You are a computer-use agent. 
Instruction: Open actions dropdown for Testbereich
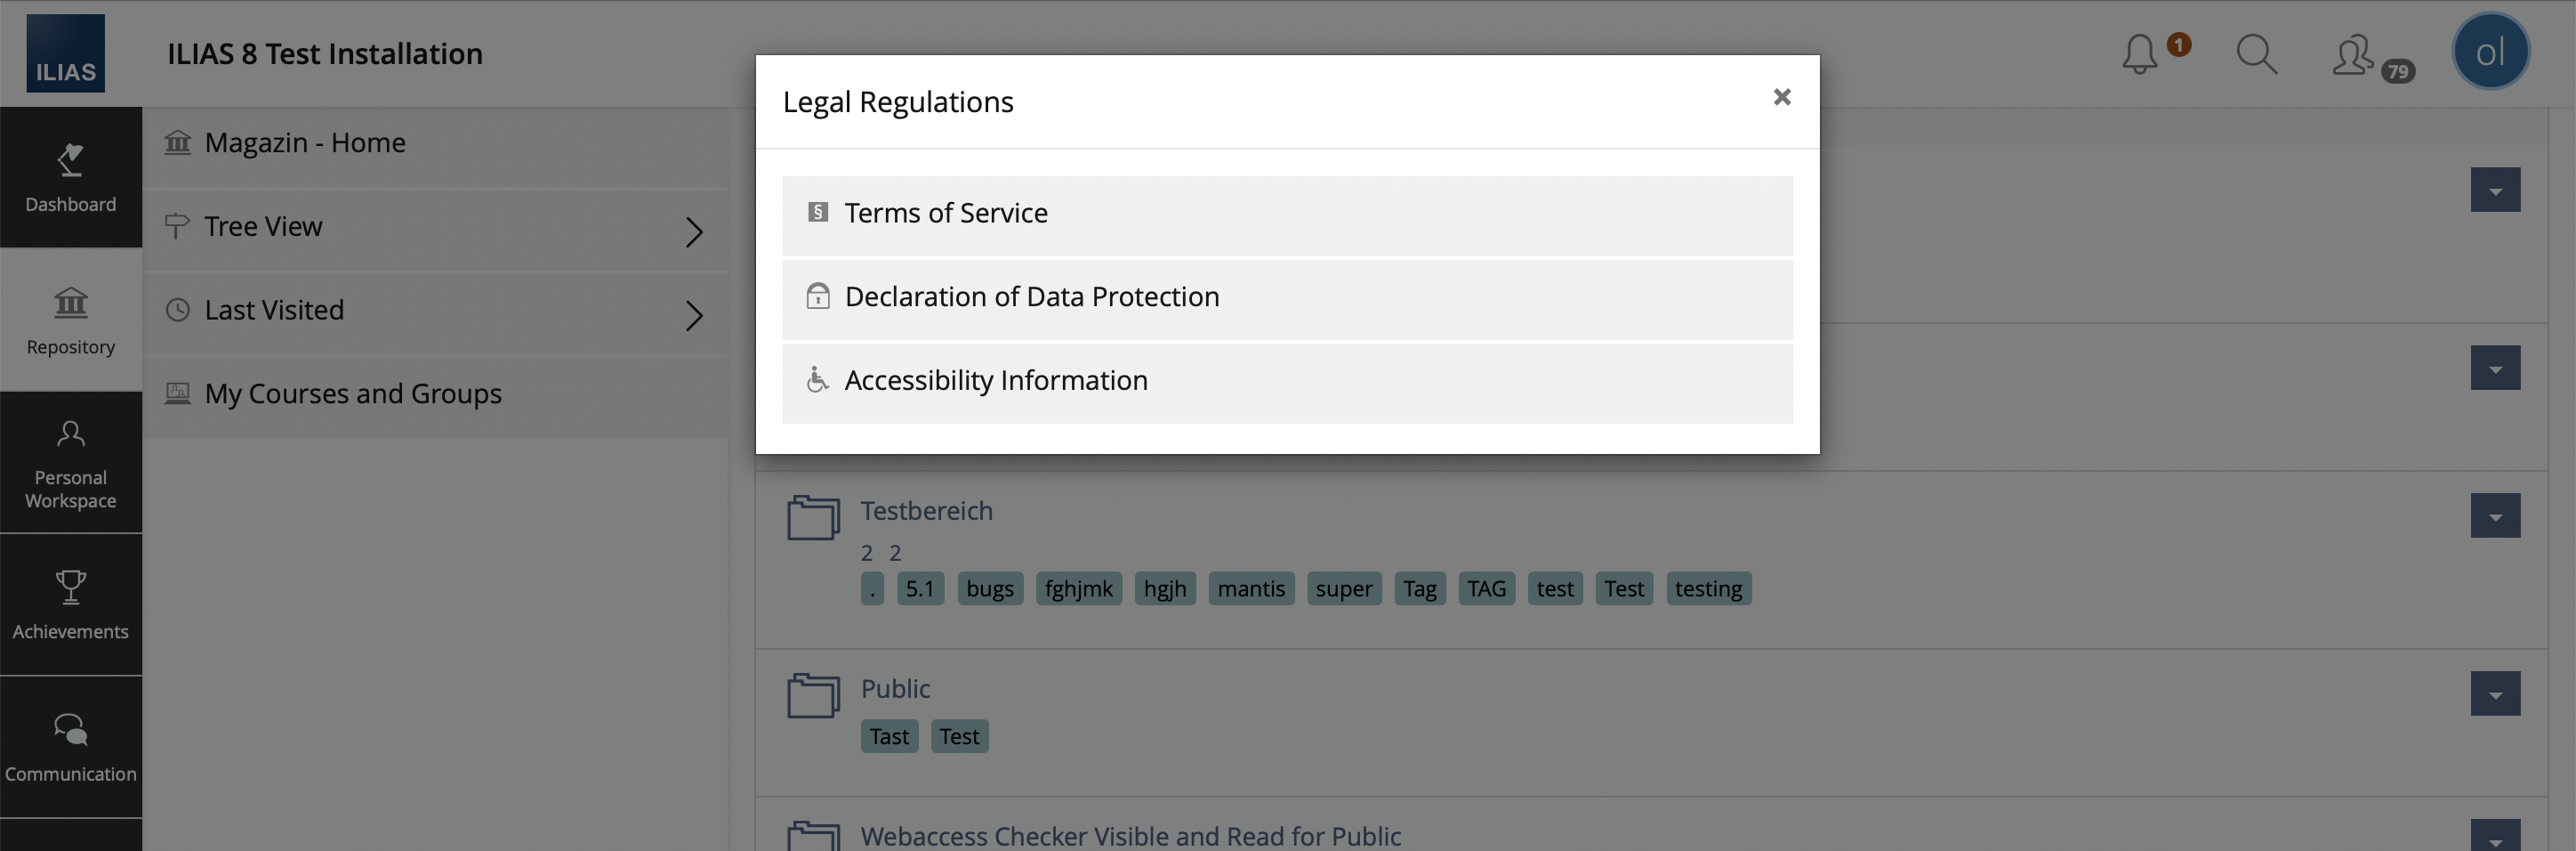[2495, 516]
